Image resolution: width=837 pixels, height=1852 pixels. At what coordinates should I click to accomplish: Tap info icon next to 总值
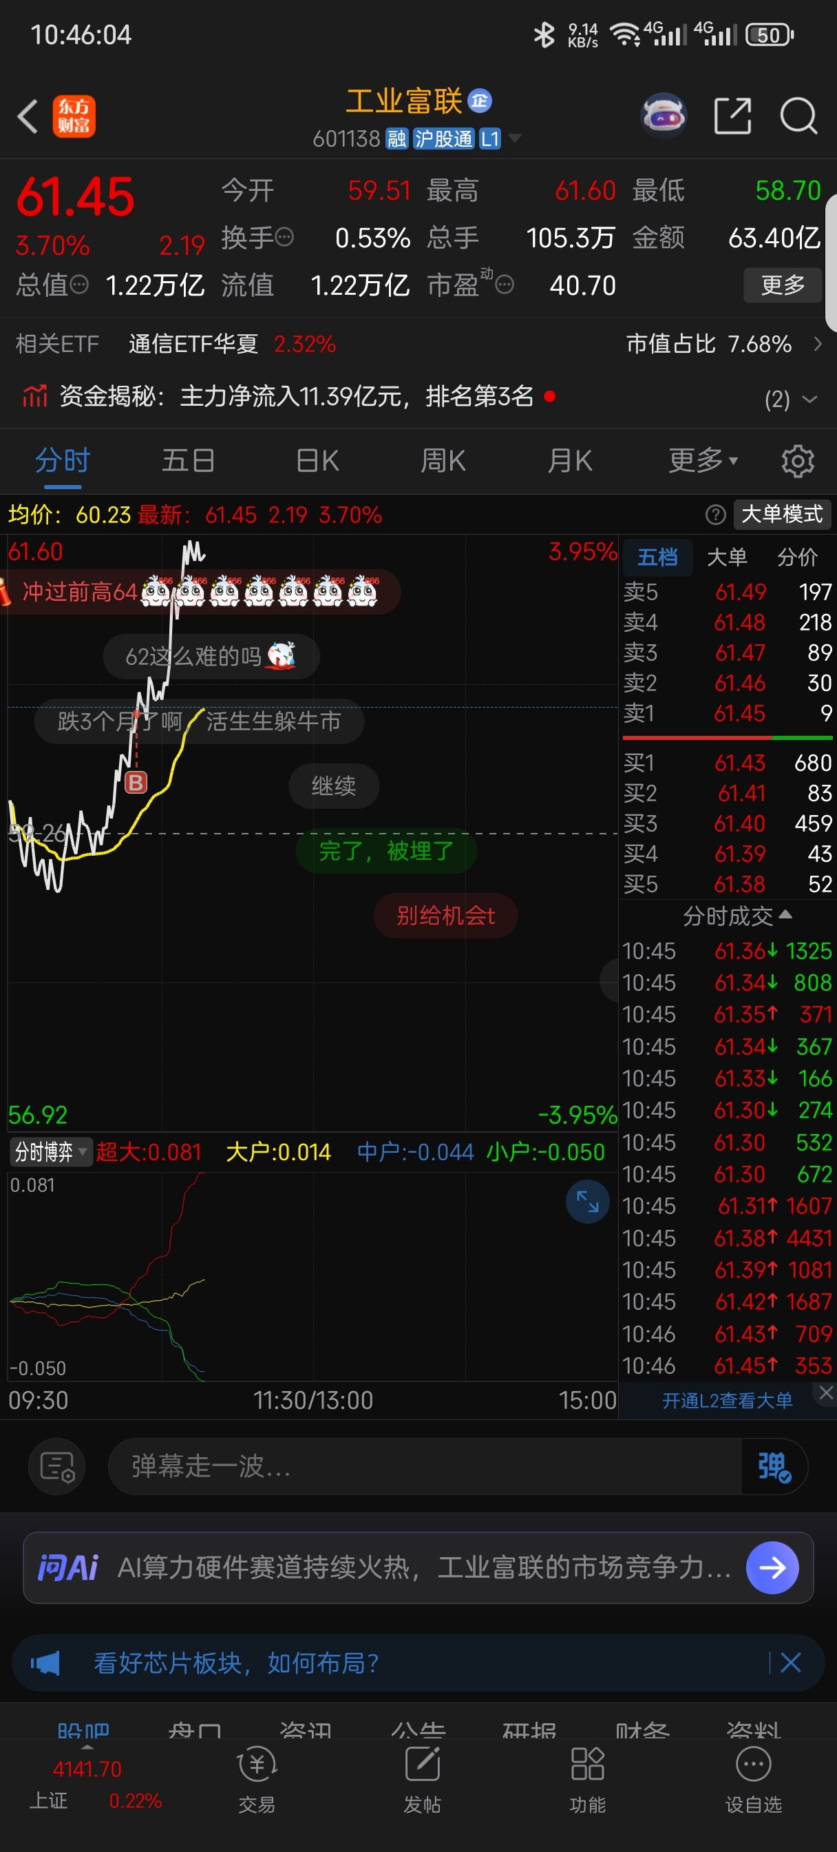click(79, 285)
